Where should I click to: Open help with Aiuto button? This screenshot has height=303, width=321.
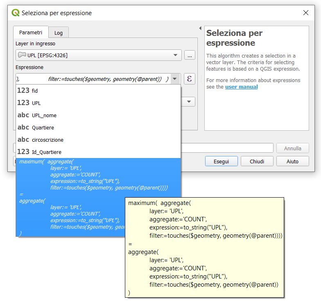point(292,161)
